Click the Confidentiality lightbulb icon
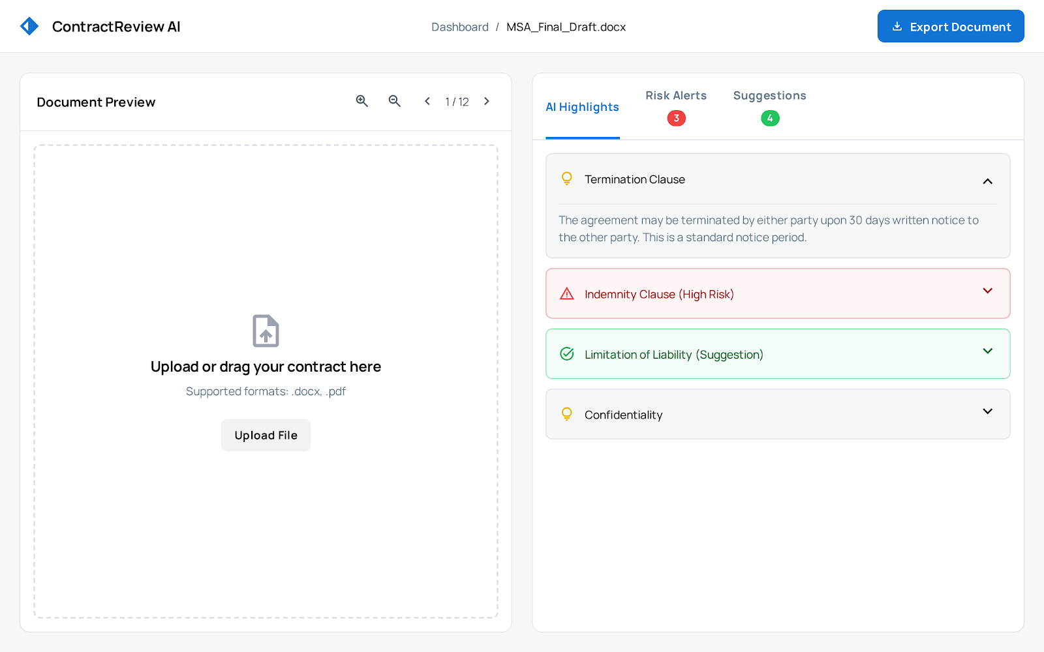The image size is (1044, 652). pos(567,414)
